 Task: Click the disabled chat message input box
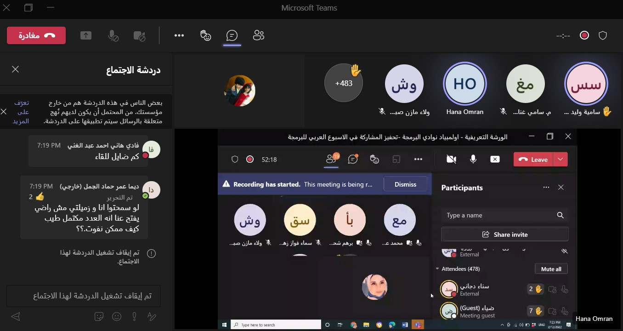84,296
